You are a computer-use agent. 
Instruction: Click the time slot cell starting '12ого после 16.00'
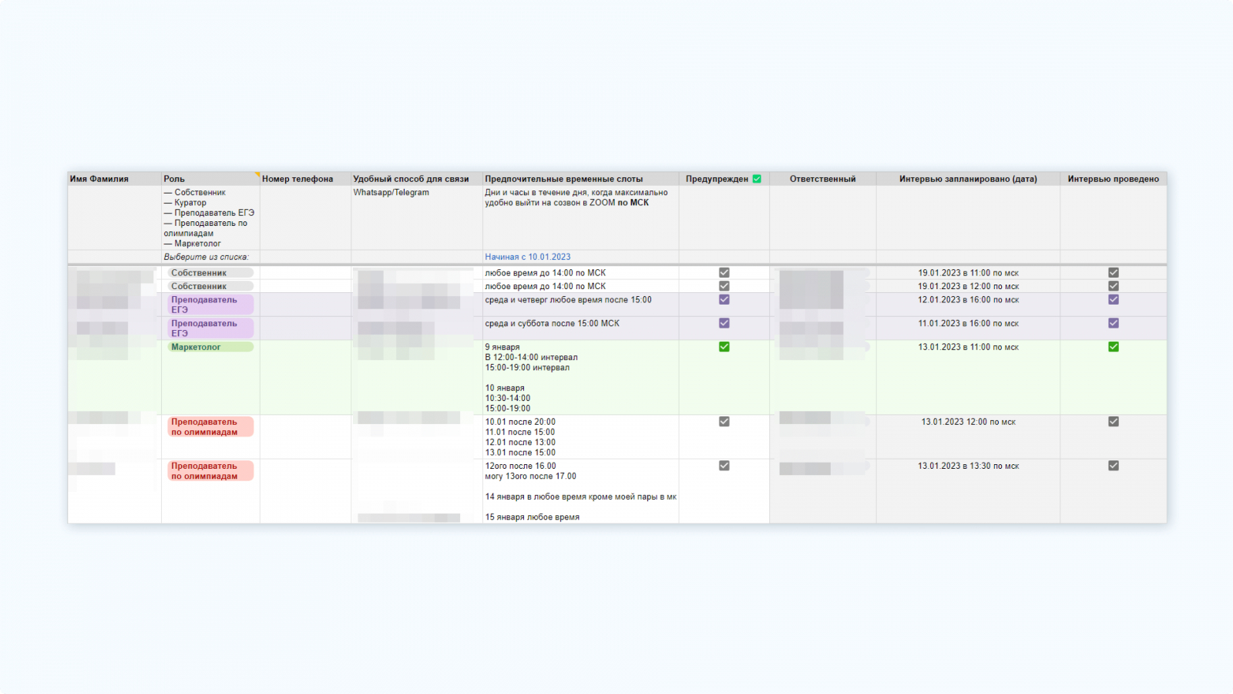tap(580, 491)
